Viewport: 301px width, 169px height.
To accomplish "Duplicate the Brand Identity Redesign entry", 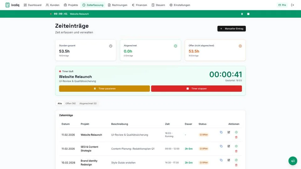I will pyautogui.click(x=221, y=160).
